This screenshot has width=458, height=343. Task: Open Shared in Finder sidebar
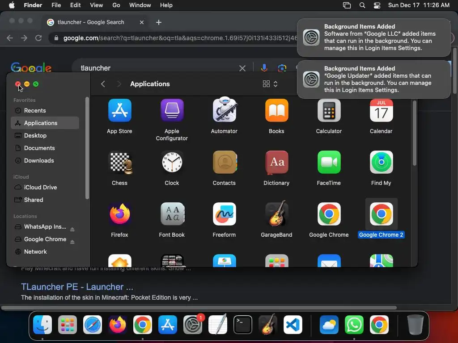point(45,200)
